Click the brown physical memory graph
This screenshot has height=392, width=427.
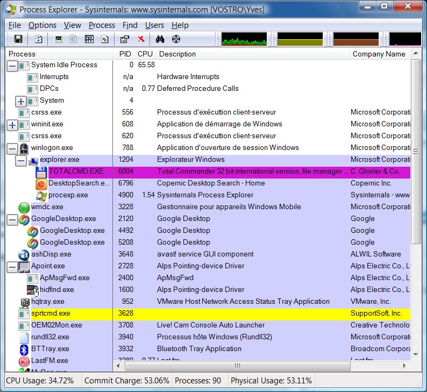click(x=356, y=39)
